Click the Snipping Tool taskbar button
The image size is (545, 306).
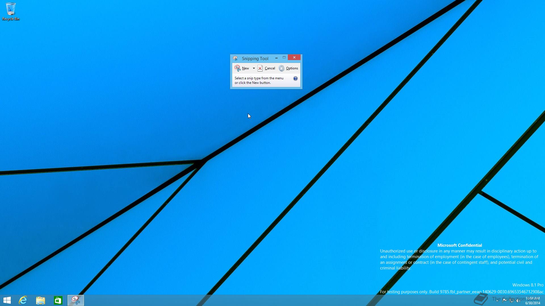point(76,300)
